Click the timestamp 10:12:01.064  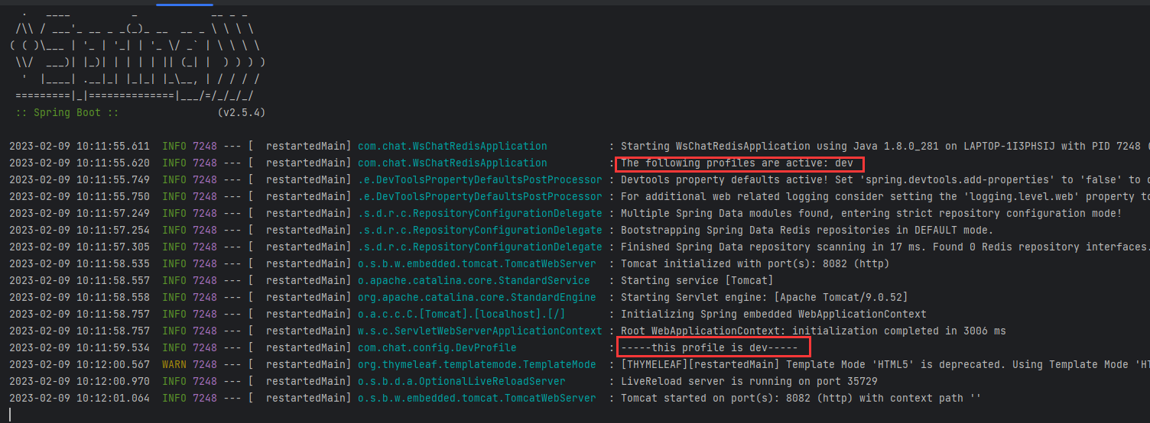click(113, 398)
